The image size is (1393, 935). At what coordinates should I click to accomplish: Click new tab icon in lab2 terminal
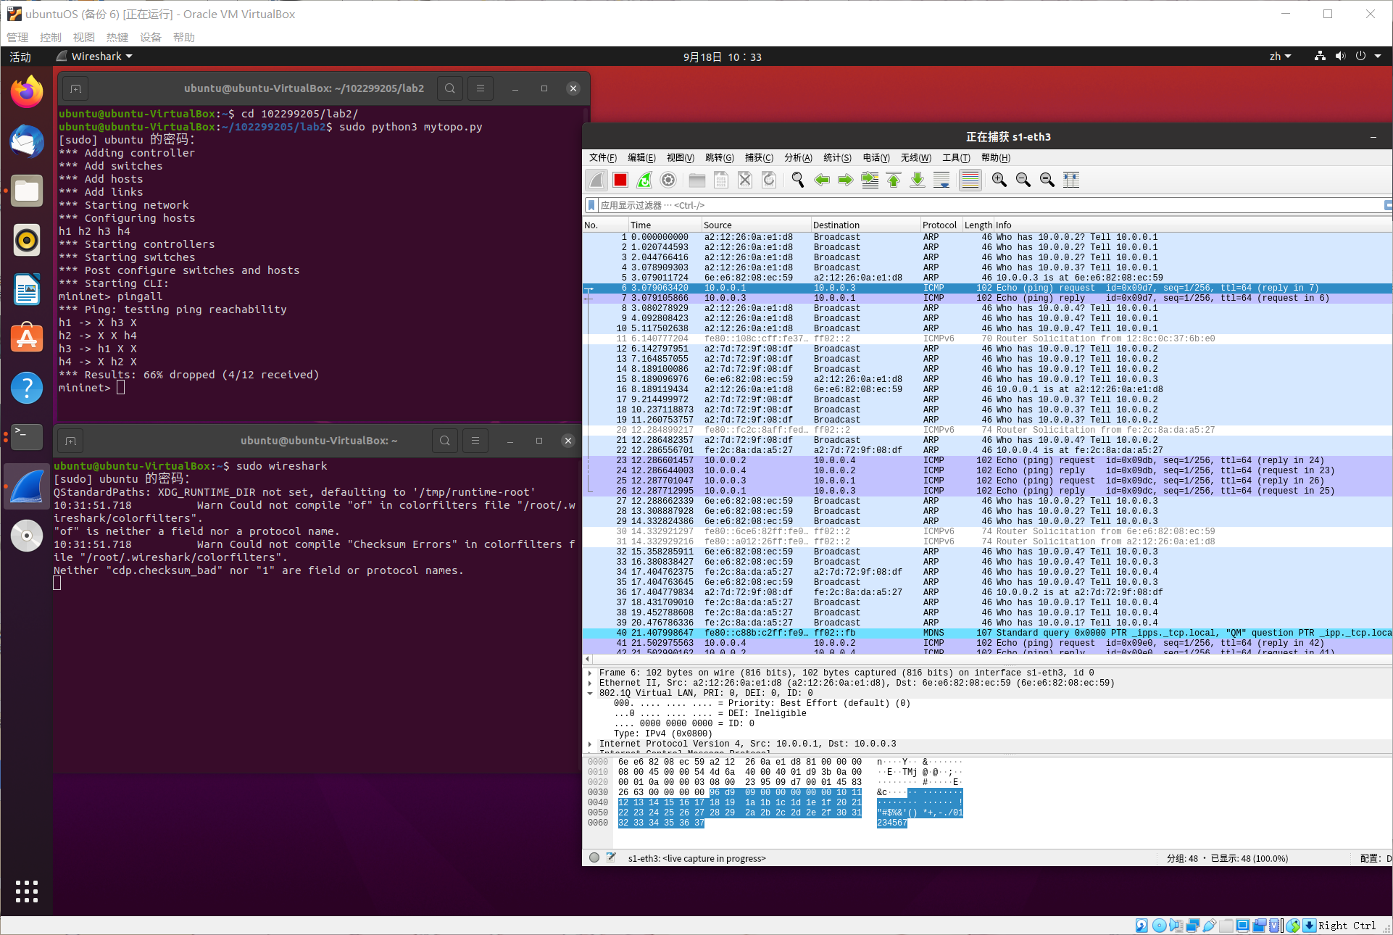[x=75, y=88]
